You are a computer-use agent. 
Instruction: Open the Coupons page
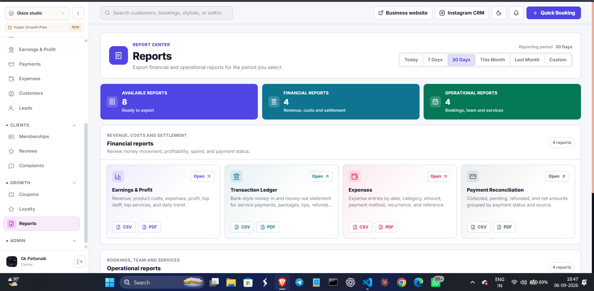coord(42,194)
